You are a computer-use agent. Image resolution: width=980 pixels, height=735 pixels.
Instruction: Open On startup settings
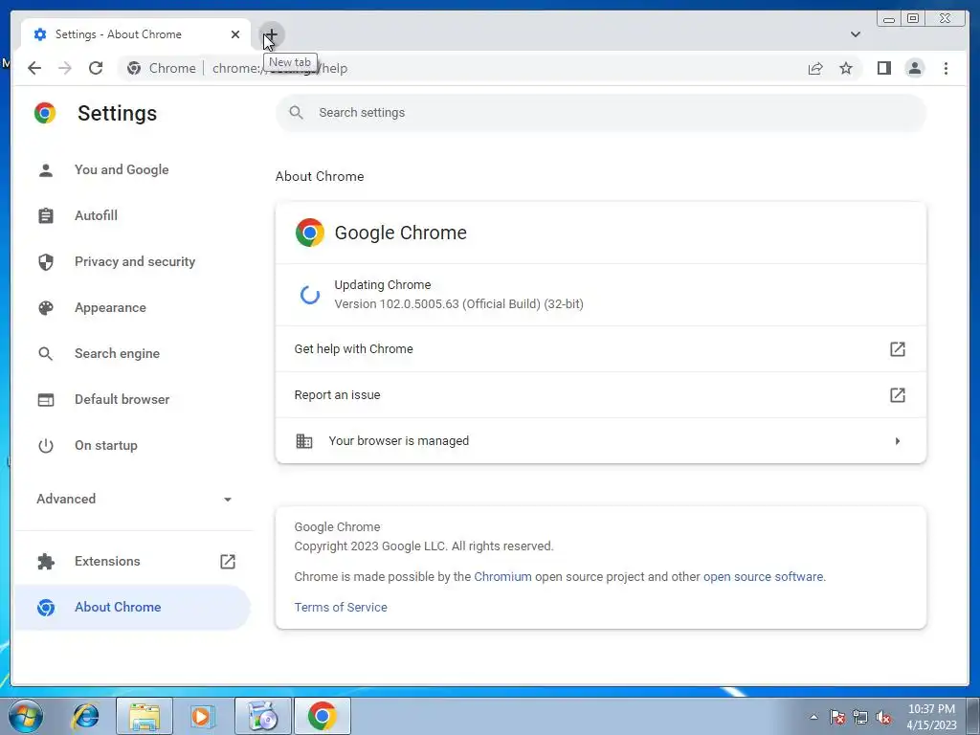click(x=133, y=446)
